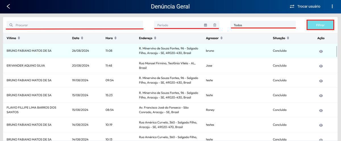
Task: Click the time 10:19
Action: pyautogui.click(x=109, y=125)
